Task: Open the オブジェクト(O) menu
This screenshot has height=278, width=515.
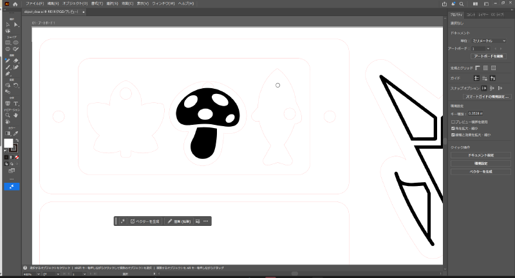Action: [x=75, y=4]
